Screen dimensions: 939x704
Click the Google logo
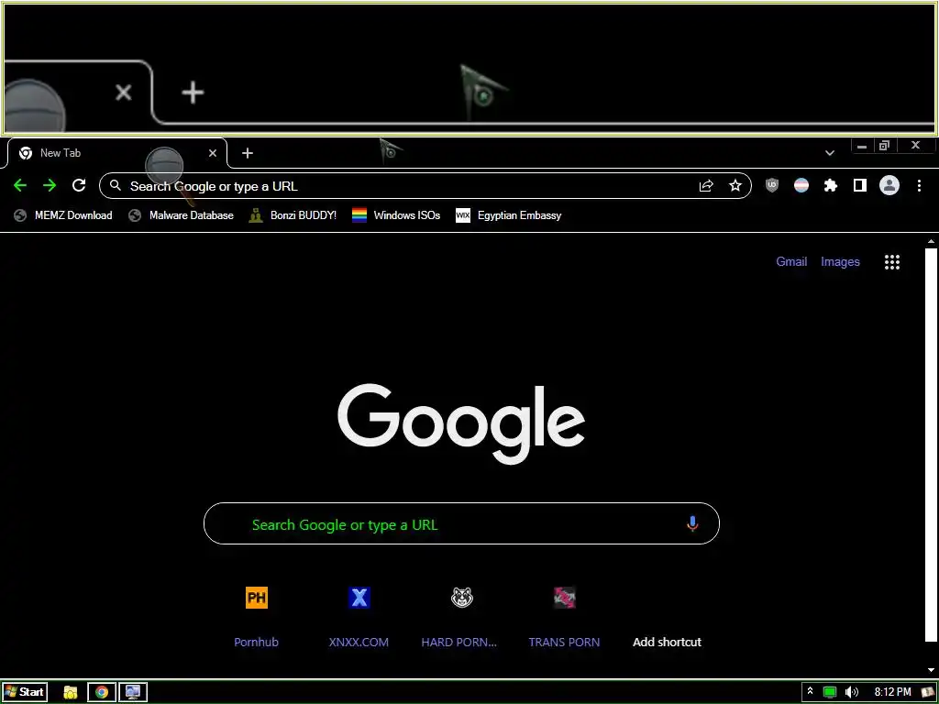pyautogui.click(x=461, y=423)
